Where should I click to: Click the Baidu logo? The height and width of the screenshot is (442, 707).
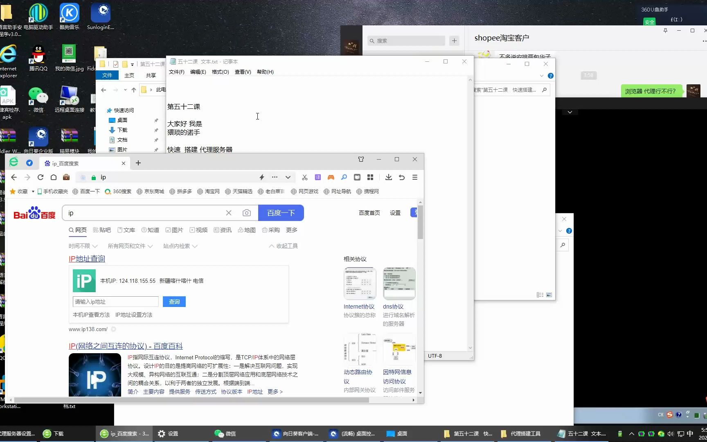pyautogui.click(x=34, y=213)
